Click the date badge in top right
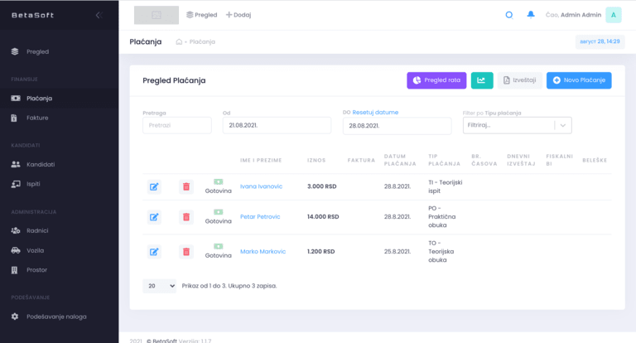This screenshot has width=636, height=343. (600, 41)
